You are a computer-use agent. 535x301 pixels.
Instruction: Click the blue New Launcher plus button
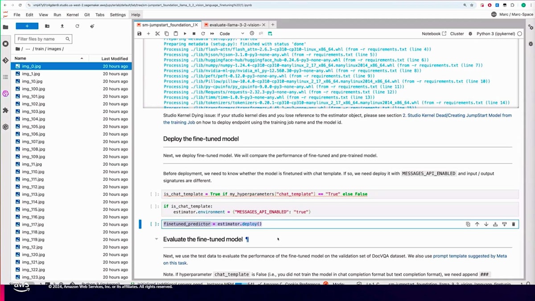pyautogui.click(x=27, y=26)
